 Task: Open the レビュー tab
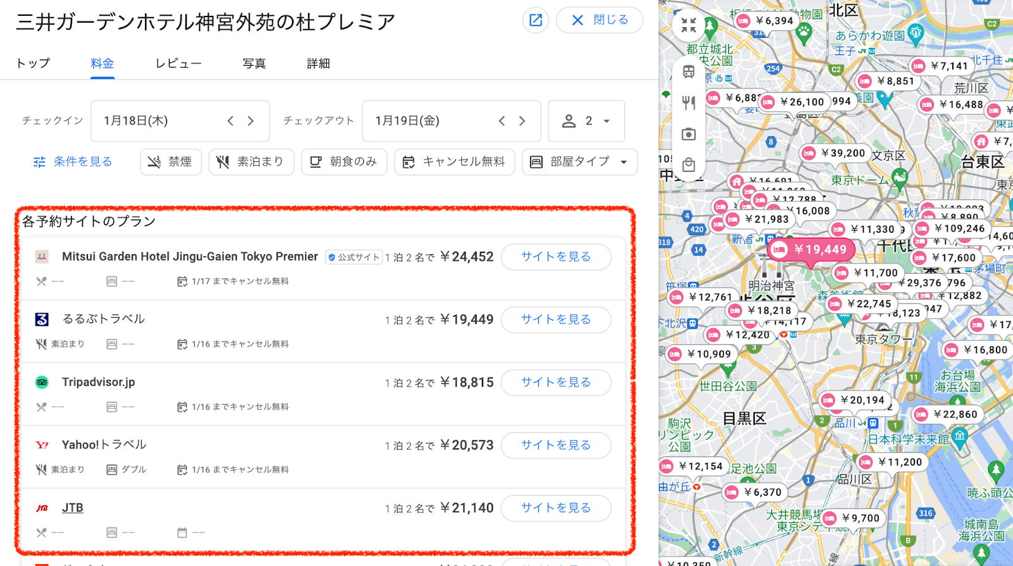[179, 63]
